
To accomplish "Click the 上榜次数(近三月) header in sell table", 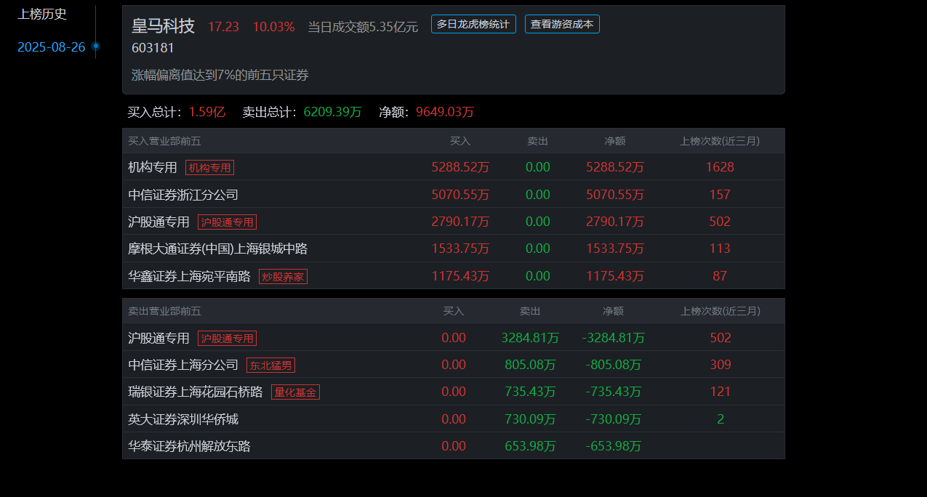I will (721, 311).
